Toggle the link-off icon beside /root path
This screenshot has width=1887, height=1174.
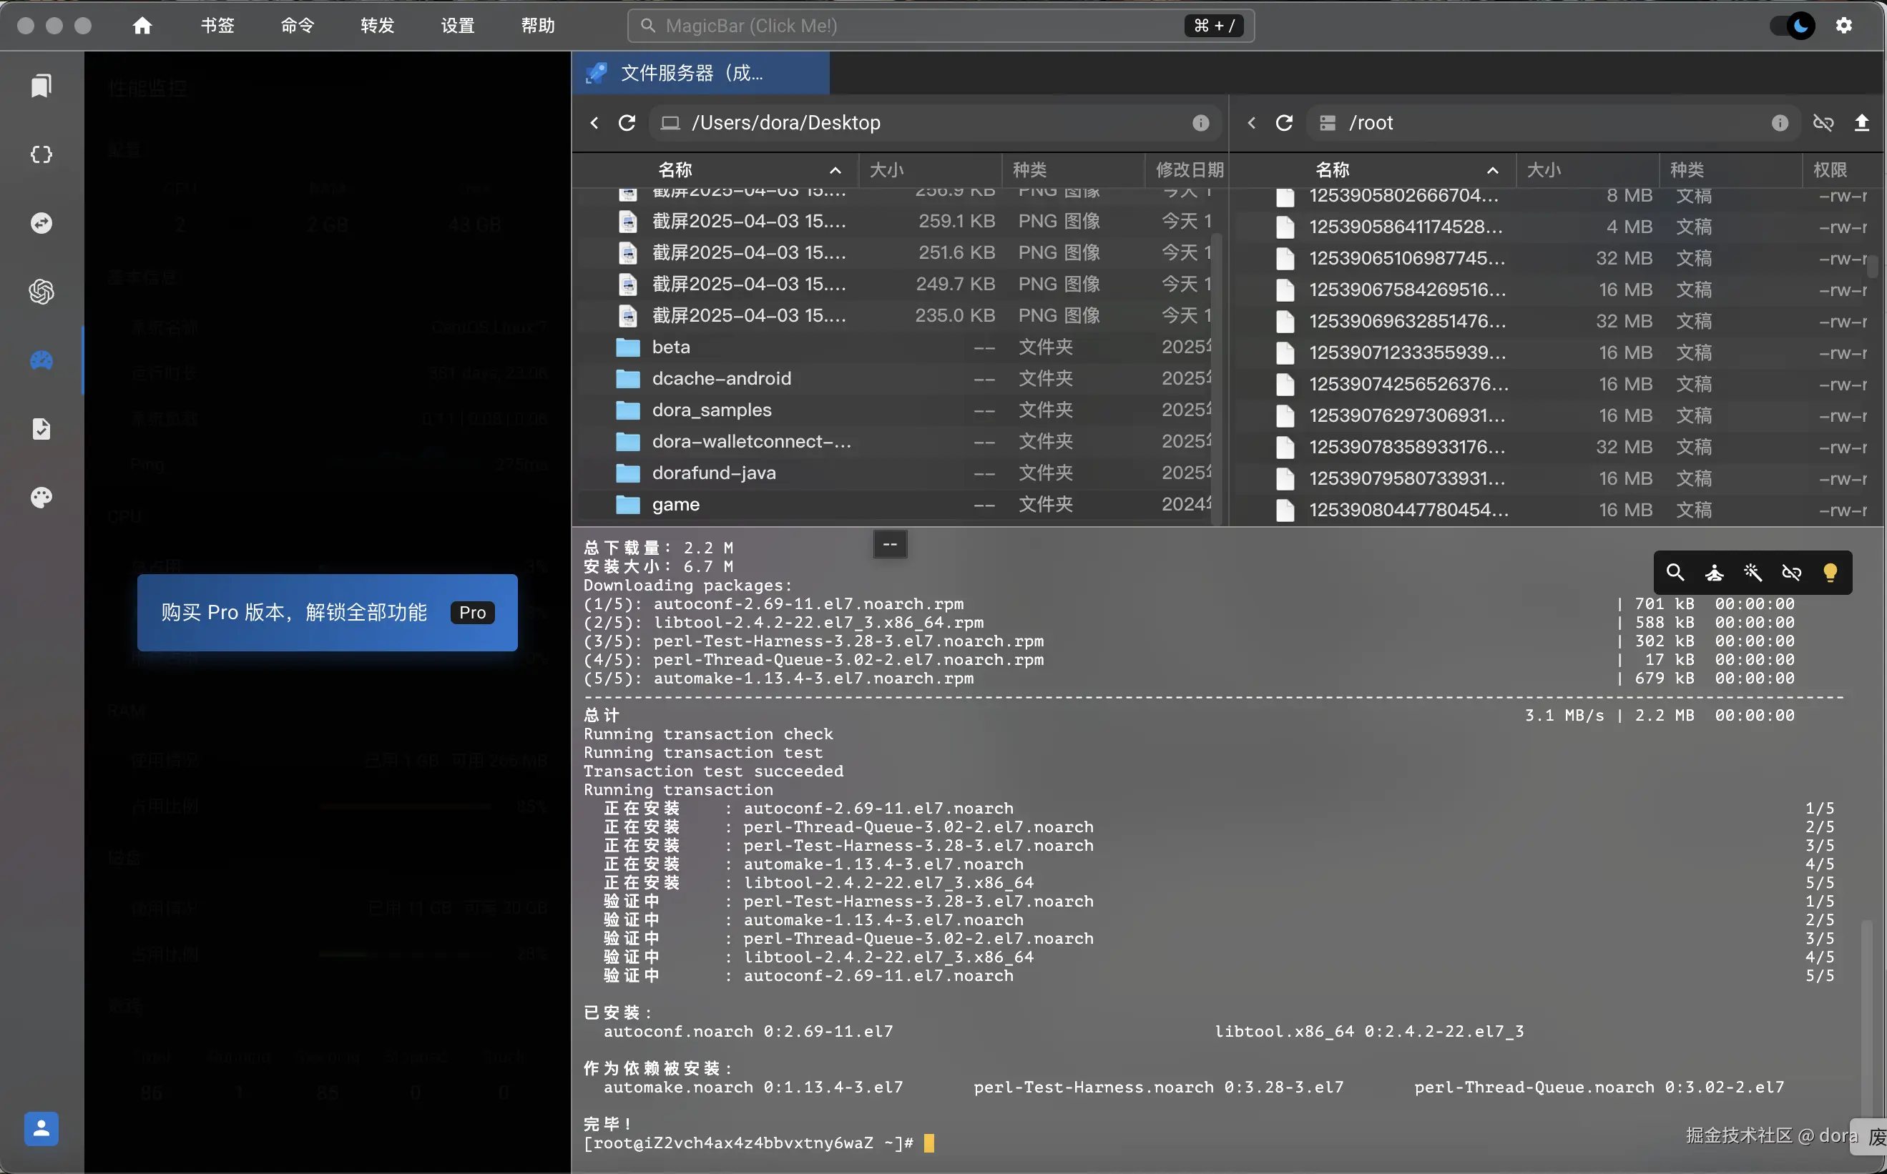click(x=1823, y=123)
